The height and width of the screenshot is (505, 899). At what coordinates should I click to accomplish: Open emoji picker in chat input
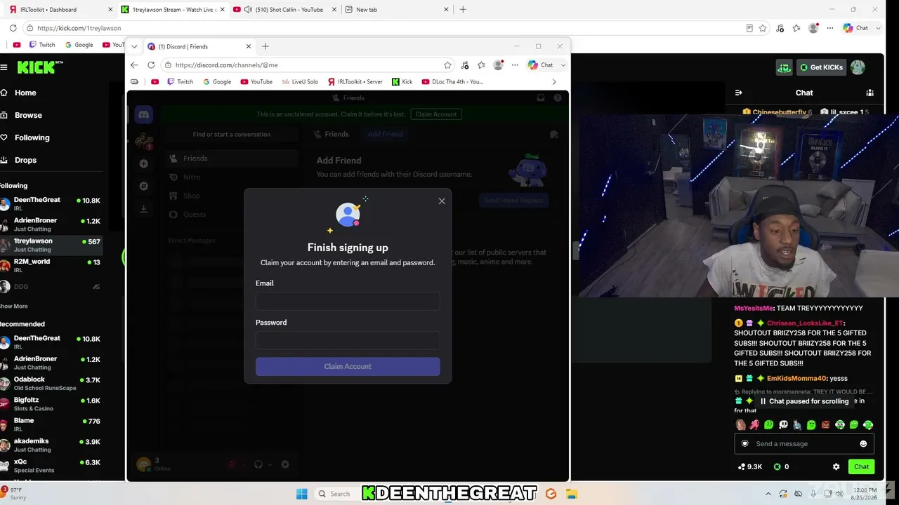pyautogui.click(x=863, y=444)
